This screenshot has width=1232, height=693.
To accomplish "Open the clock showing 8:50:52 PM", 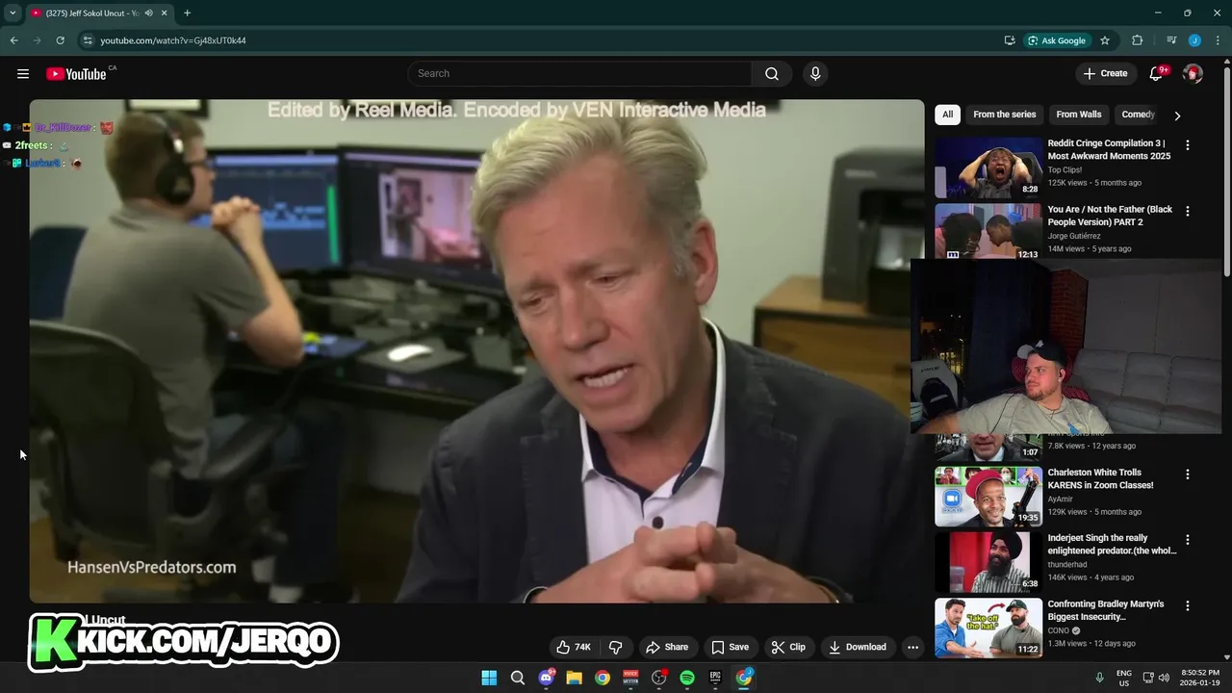I will click(1199, 678).
